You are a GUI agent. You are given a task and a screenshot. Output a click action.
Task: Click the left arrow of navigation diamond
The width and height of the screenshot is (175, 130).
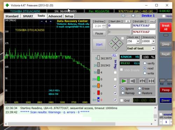pos(111,44)
